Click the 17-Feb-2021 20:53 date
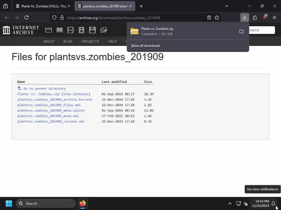Screen dimensions: 281x210 [118, 116]
